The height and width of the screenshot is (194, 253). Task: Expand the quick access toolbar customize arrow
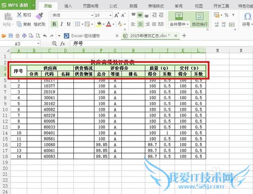[x=59, y=36]
